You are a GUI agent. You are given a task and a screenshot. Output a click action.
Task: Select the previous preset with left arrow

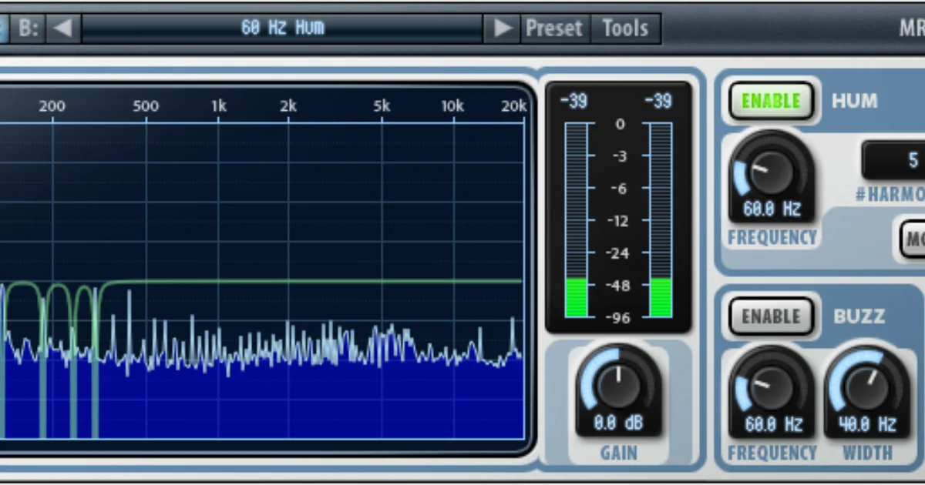[x=63, y=29]
